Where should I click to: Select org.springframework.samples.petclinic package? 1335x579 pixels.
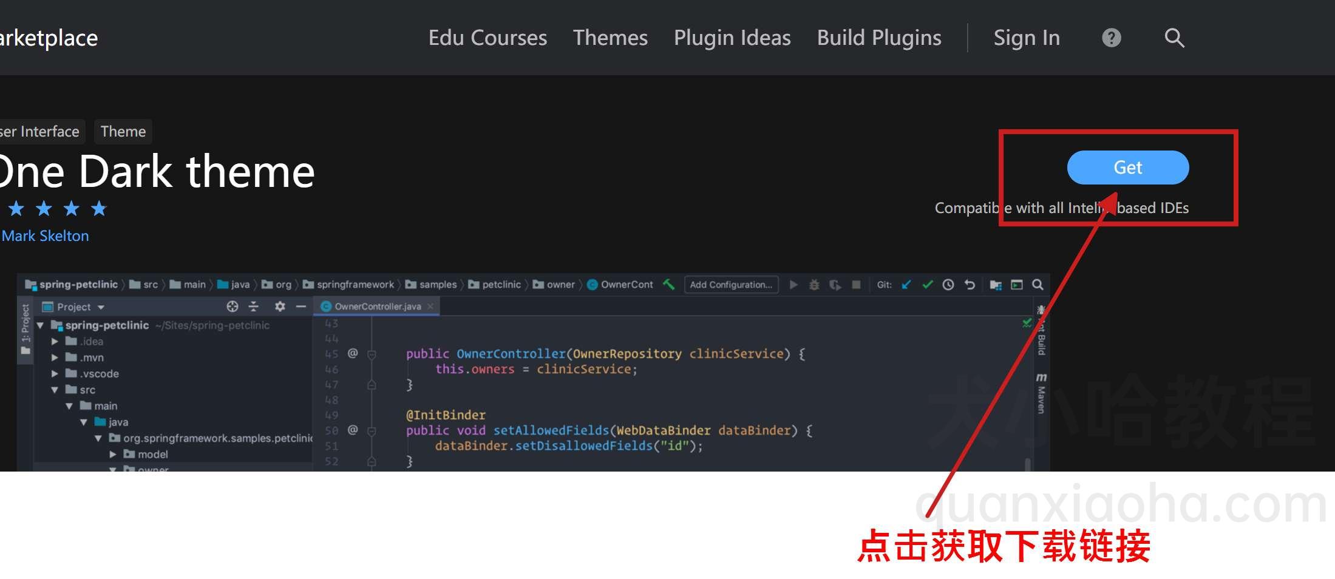211,438
